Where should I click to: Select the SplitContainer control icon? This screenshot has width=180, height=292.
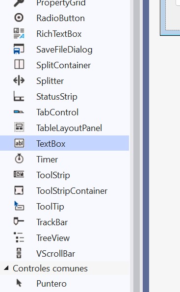tap(19, 65)
